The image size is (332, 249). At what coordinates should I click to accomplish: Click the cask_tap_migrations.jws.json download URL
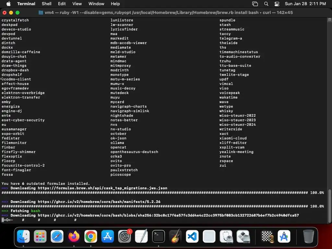point(102,188)
